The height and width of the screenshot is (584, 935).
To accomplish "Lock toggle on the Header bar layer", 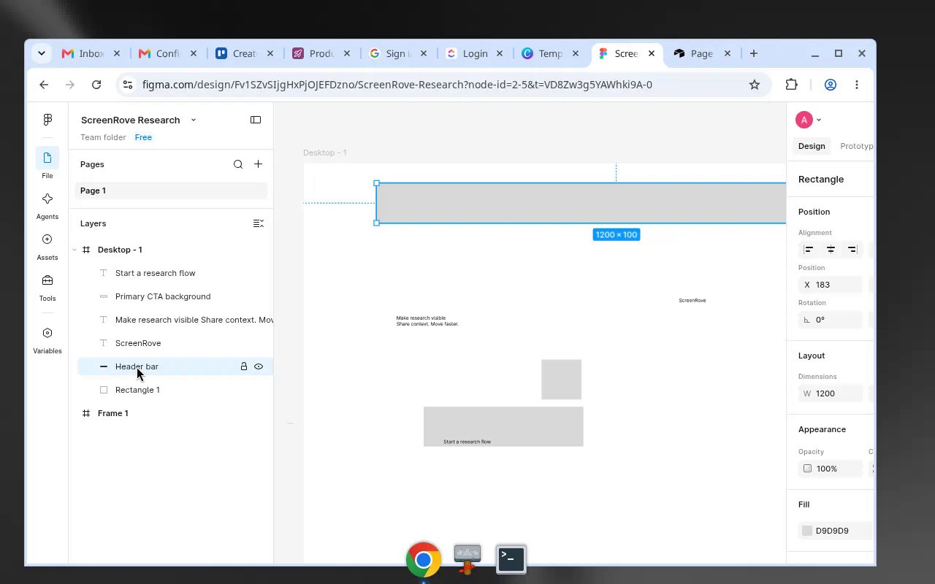I will click(244, 366).
